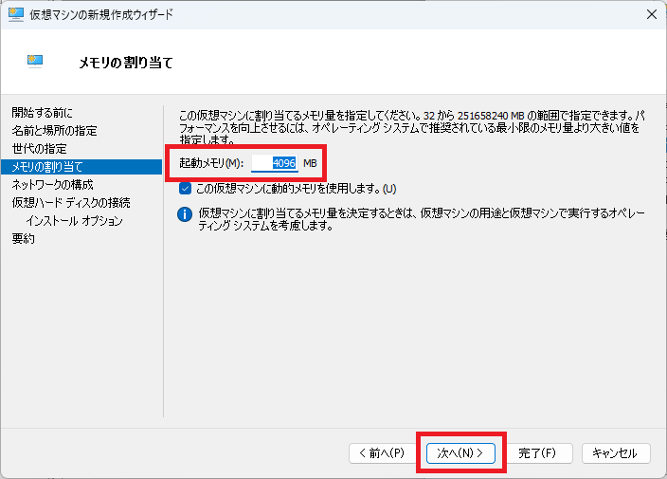Click the blue information icon
The image size is (667, 479).
(x=185, y=214)
